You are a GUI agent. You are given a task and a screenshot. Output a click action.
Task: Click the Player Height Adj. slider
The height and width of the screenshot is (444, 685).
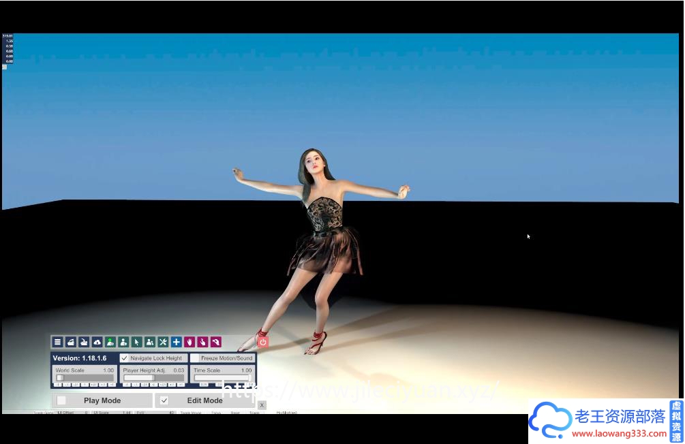[153, 378]
